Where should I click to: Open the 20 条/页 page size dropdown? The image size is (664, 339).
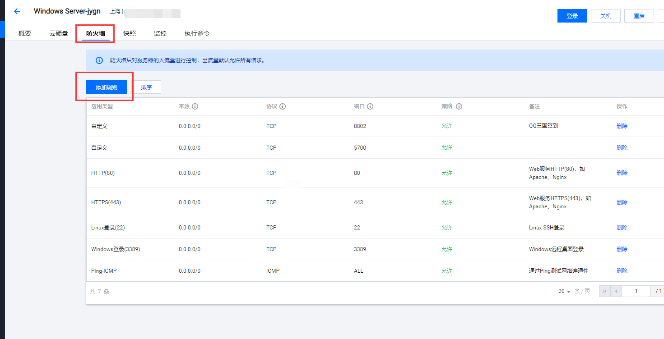click(565, 291)
